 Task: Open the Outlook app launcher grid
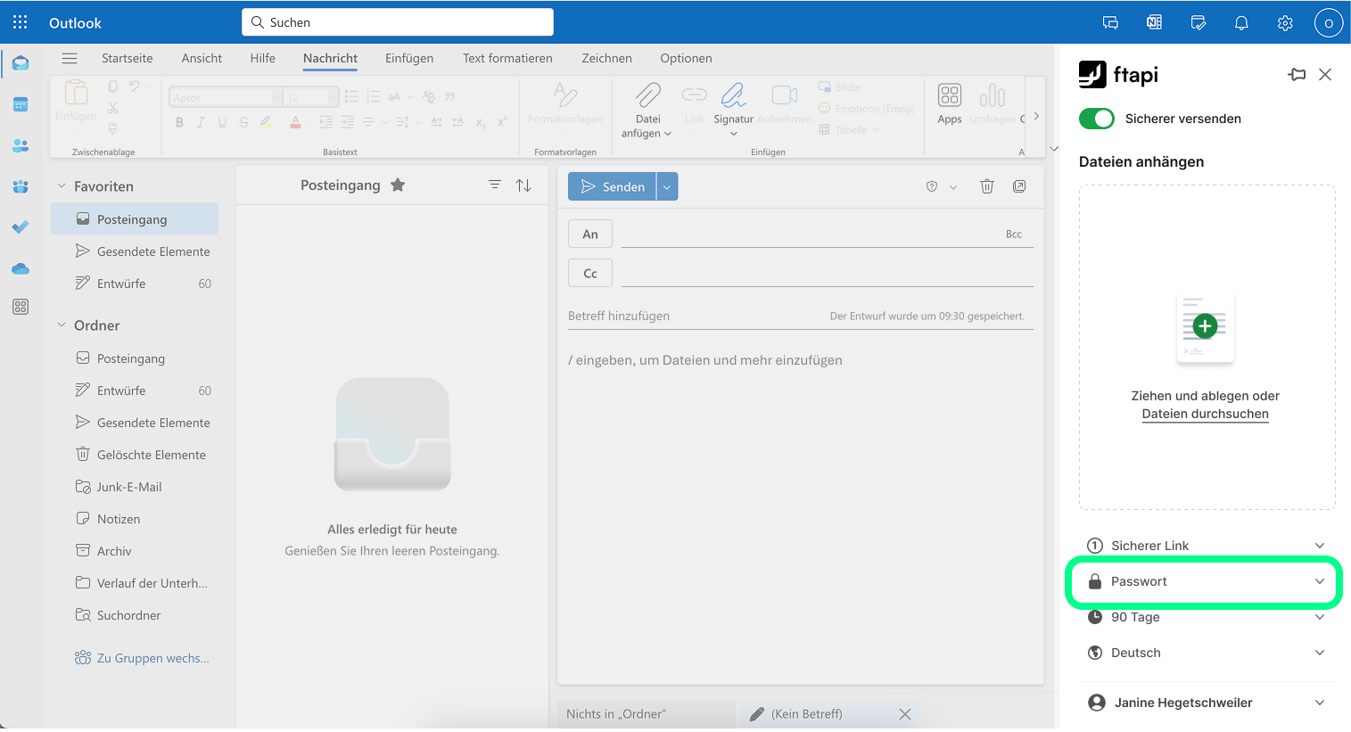[x=21, y=22]
